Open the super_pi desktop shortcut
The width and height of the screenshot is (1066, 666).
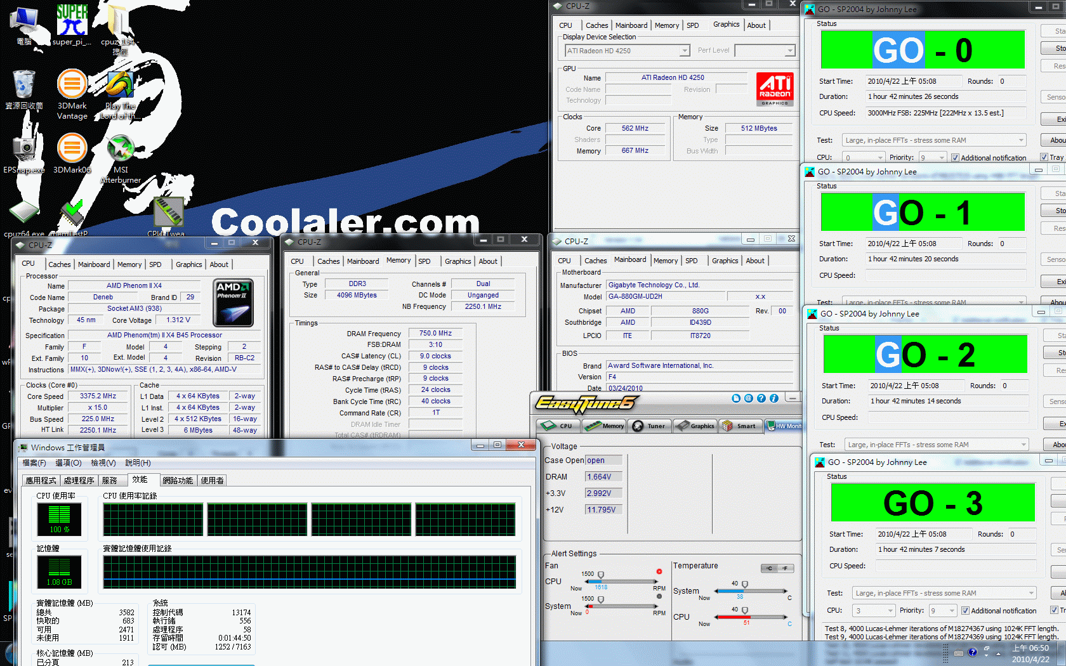click(72, 24)
